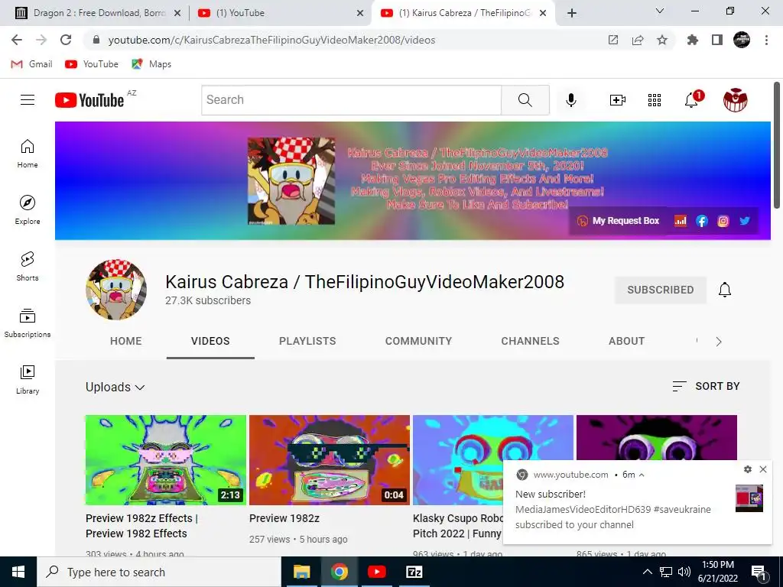
Task: Open the PLAYLISTS tab
Action: click(x=307, y=341)
